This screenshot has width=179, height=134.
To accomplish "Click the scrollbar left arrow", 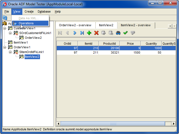I will (x=58, y=124).
